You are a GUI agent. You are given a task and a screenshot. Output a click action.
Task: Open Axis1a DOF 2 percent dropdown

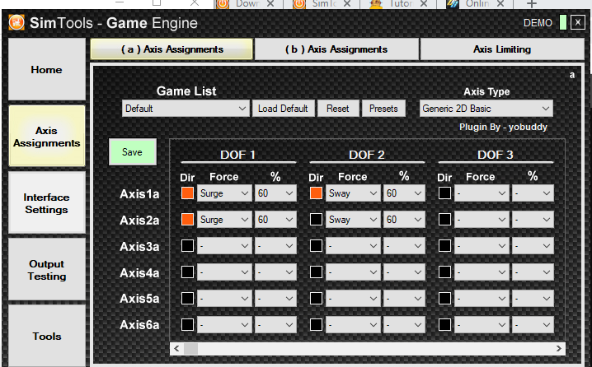click(404, 193)
